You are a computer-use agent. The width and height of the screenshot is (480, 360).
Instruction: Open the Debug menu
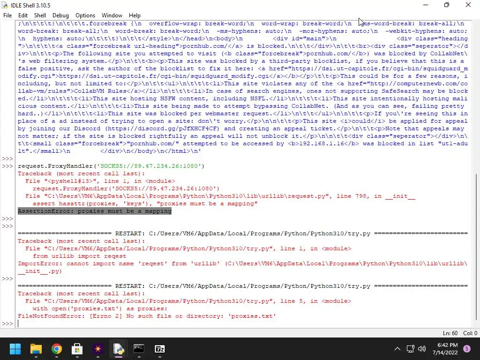[60, 15]
